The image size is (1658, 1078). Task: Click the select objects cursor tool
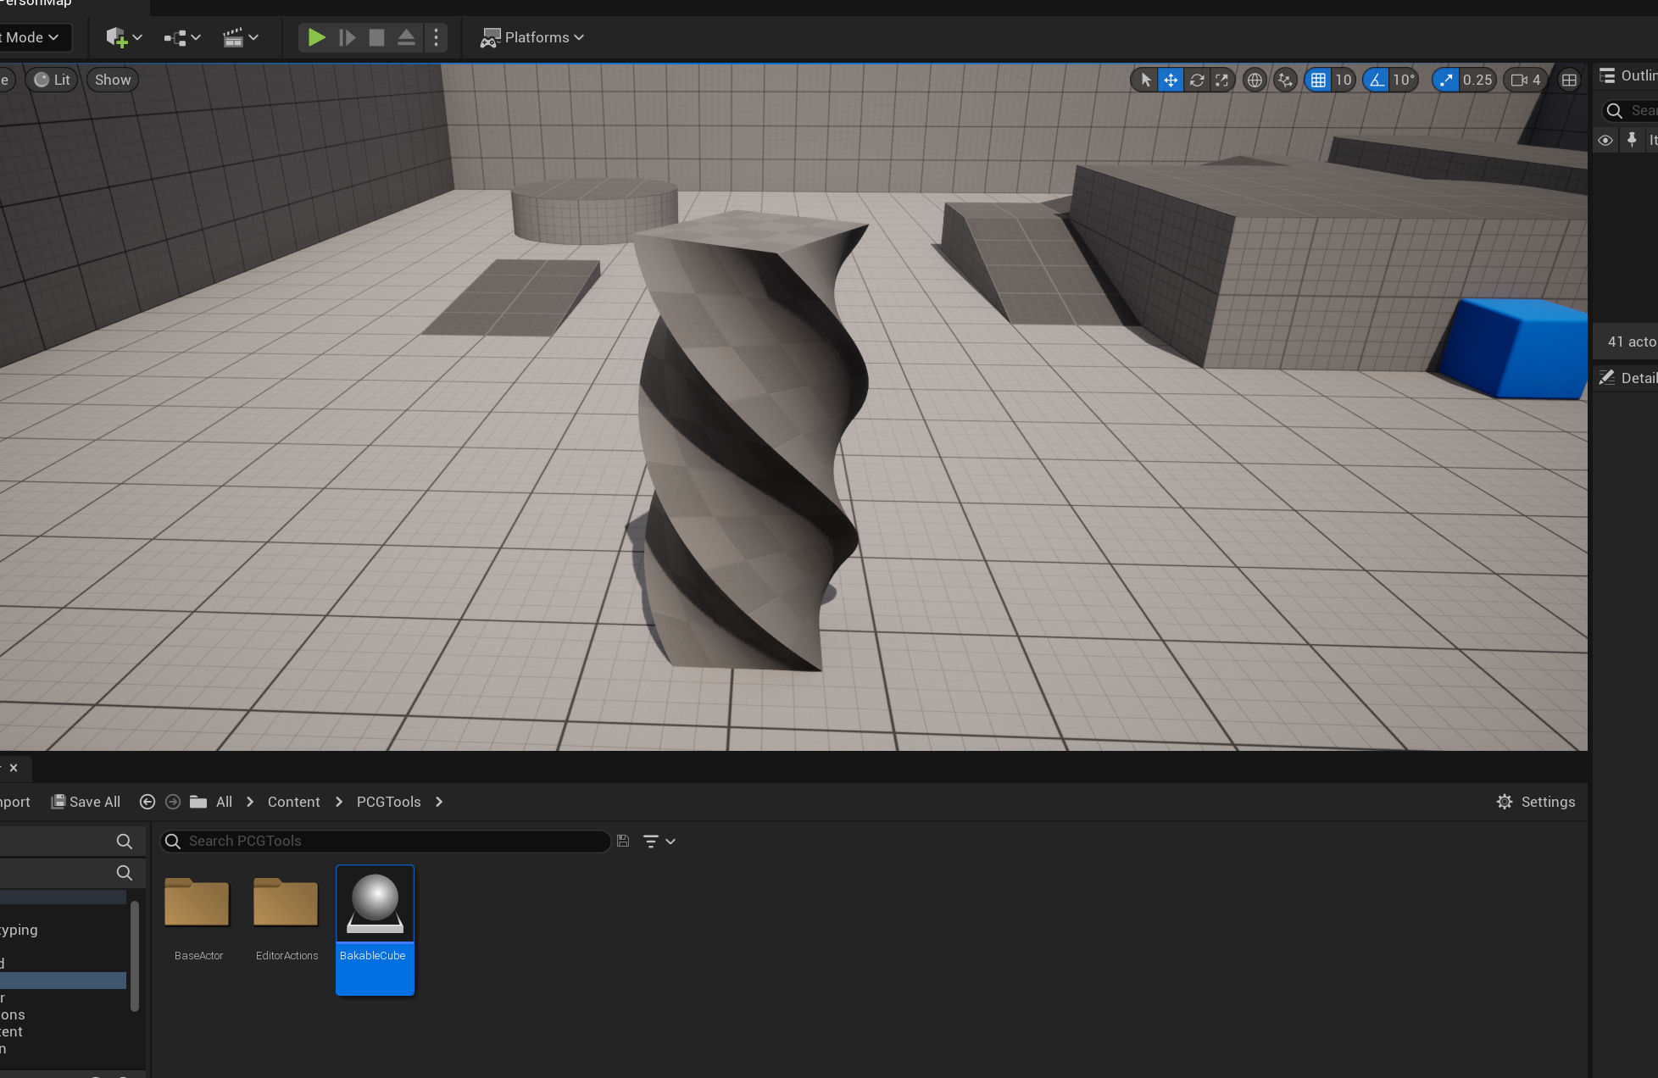click(1145, 80)
